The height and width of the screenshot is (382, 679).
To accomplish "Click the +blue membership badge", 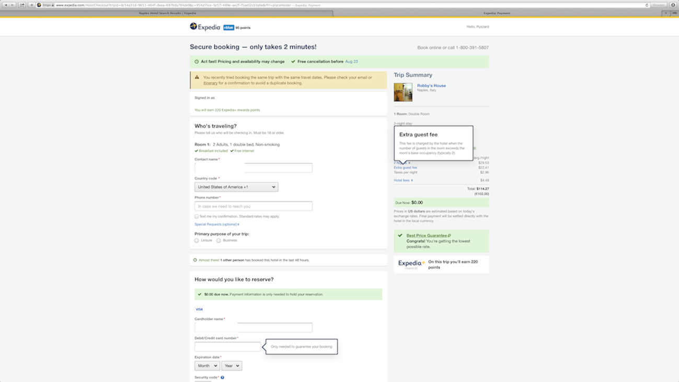I will click(228, 28).
